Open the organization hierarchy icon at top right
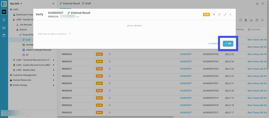 click(x=257, y=3)
